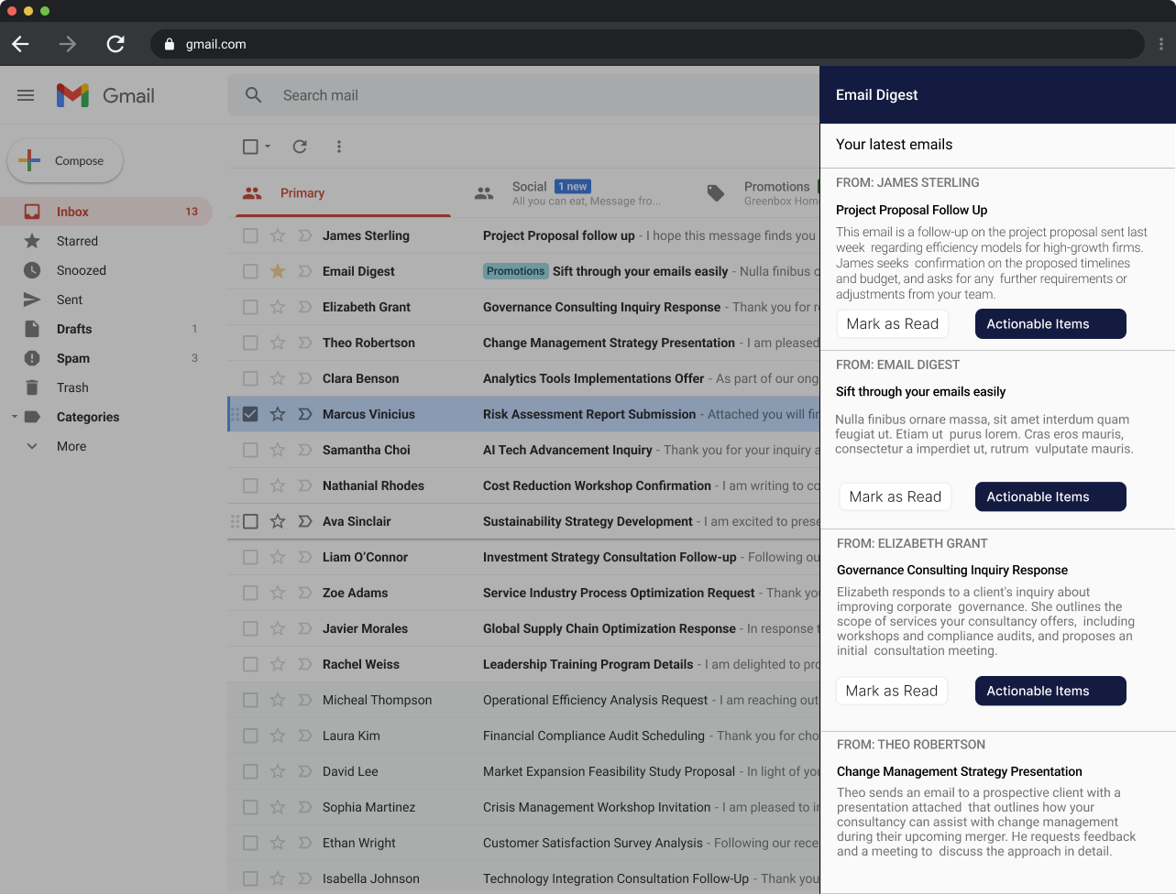Image resolution: width=1176 pixels, height=894 pixels.
Task: Check the Elizabeth Grant email checkbox
Action: click(x=250, y=307)
